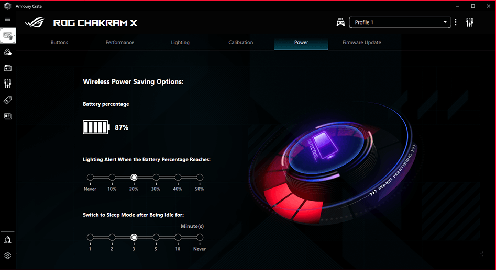The width and height of the screenshot is (496, 270).
Task: Select the 3 minute sleep stop
Action: pos(134,237)
